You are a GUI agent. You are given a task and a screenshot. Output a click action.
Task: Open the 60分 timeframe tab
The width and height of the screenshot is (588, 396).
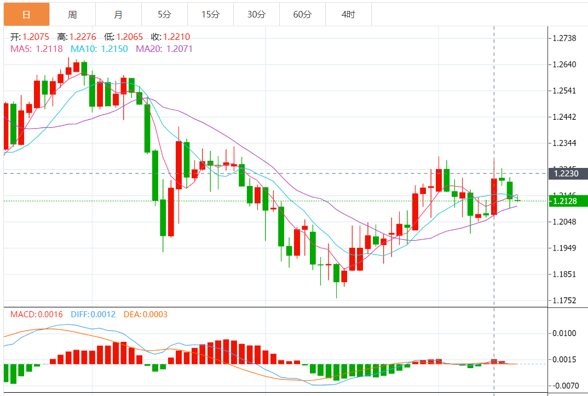[x=302, y=15]
